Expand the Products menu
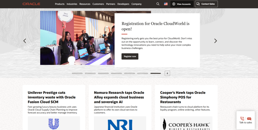This screenshot has width=258, height=130. tap(60, 4)
